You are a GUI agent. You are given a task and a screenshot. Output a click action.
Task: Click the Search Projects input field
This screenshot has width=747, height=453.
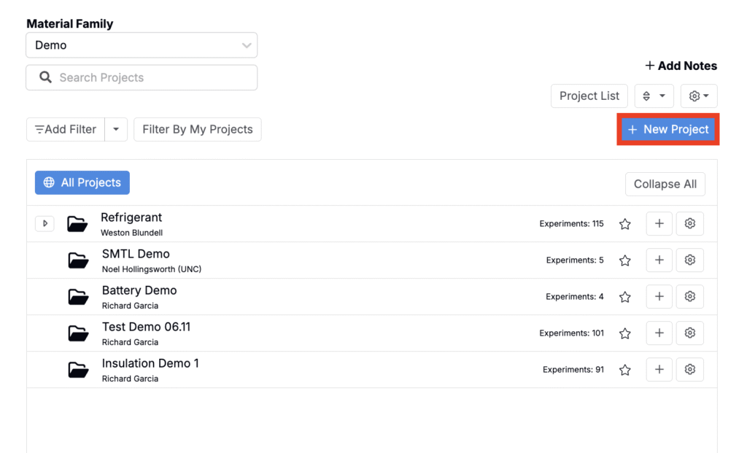click(x=142, y=77)
